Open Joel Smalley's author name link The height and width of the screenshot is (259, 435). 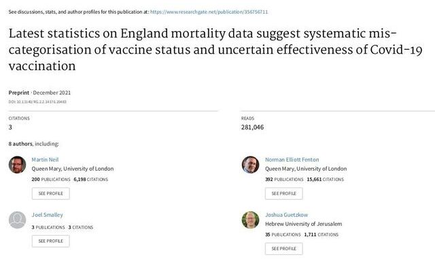[x=47, y=215]
